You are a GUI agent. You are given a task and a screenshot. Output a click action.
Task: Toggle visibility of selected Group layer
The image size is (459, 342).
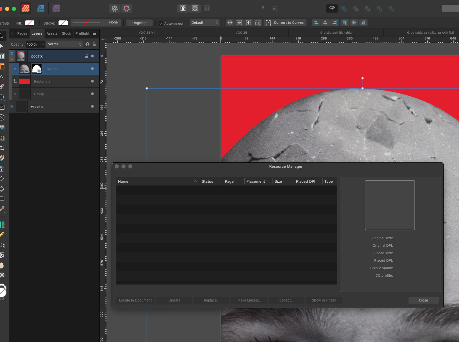click(92, 69)
